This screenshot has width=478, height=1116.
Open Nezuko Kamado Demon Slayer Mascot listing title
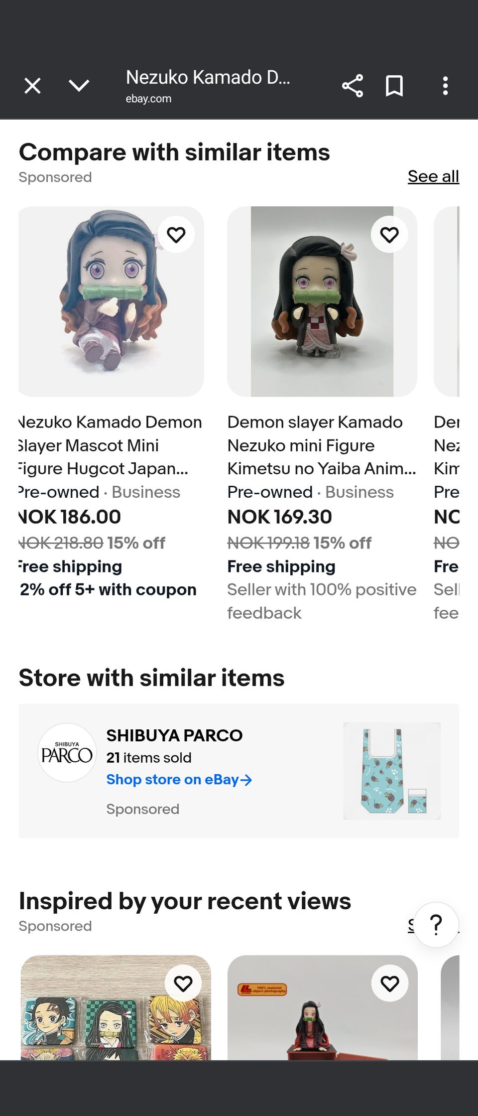coord(111,445)
